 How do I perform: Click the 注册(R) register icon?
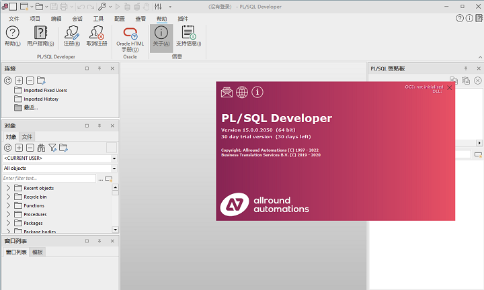click(x=72, y=36)
